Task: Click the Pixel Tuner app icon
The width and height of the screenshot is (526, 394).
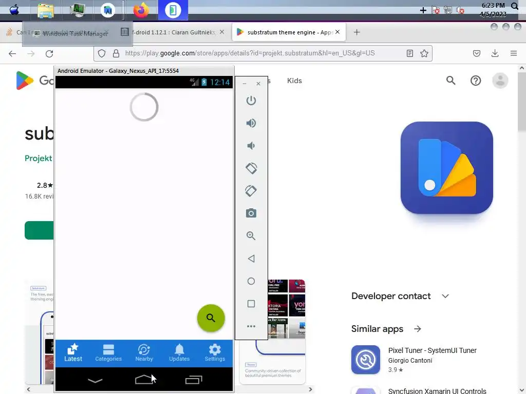Action: coord(366,360)
